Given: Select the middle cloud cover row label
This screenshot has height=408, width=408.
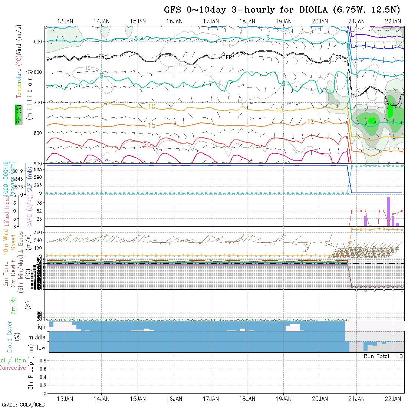Looking at the screenshot, I should (37, 337).
